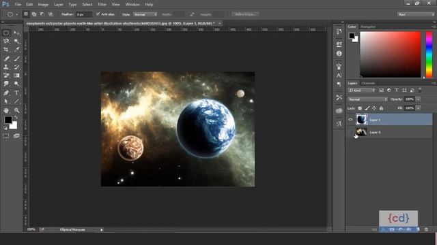The height and width of the screenshot is (245, 437).
Task: Select the Path Selection tool
Action: [6, 101]
